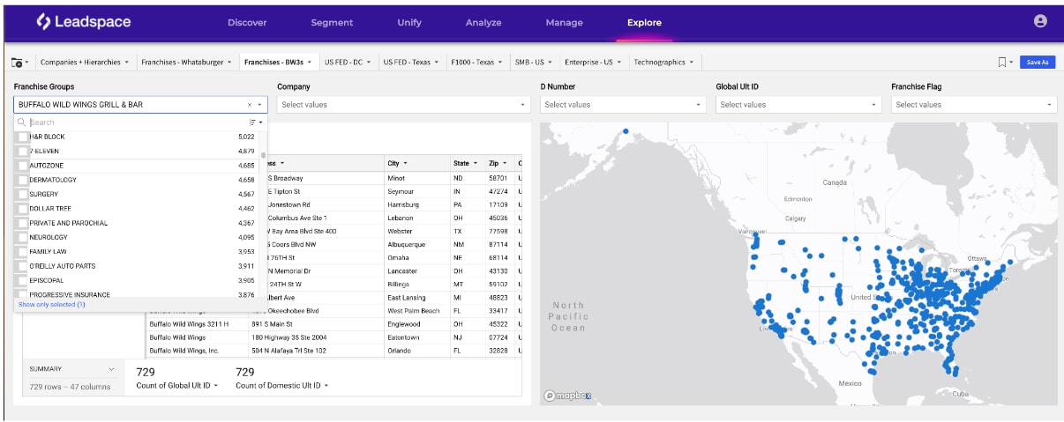Go to the Discover menu
The image size is (1064, 422).
[247, 22]
